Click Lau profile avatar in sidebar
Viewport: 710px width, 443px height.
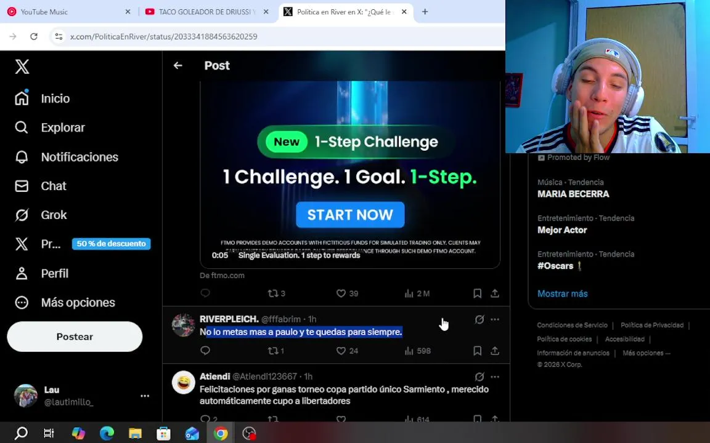pos(26,396)
